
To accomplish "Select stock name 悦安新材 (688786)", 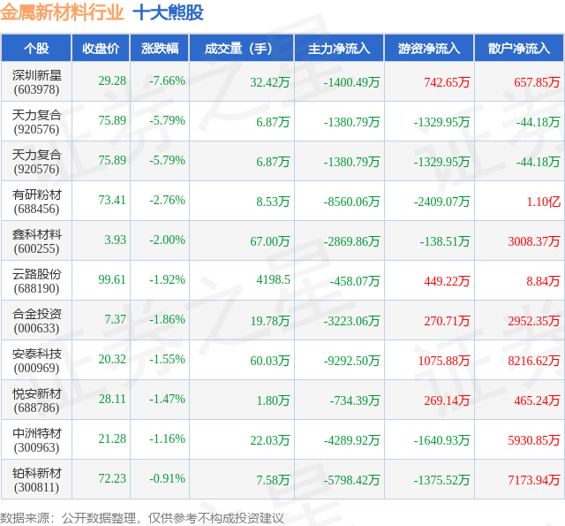I will (x=36, y=400).
